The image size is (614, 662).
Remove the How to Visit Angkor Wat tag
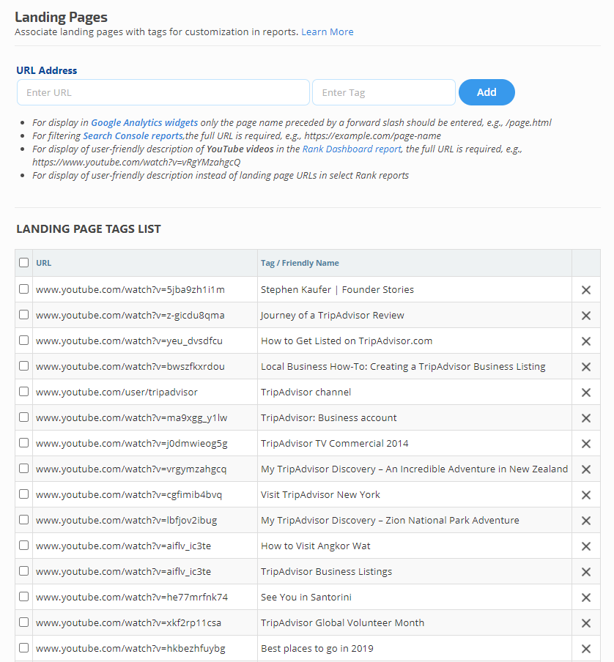click(586, 546)
